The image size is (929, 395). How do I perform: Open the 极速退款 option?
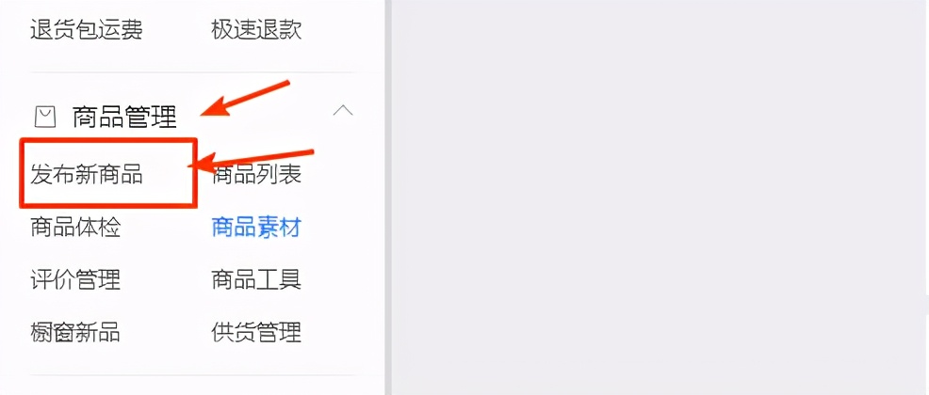pyautogui.click(x=256, y=29)
